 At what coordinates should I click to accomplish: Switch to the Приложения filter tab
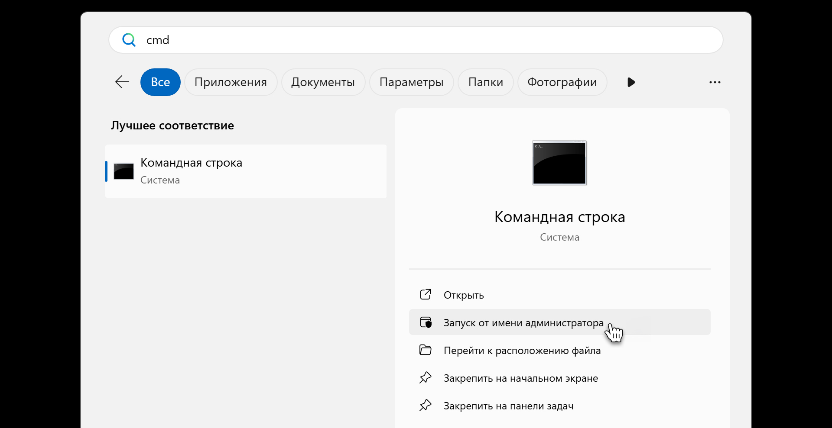[231, 82]
